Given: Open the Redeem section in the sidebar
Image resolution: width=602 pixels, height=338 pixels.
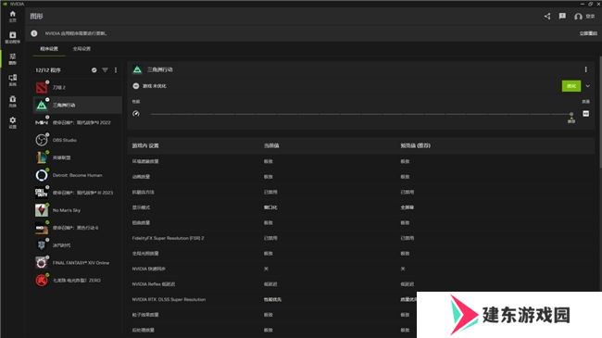Looking at the screenshot, I should pos(13,102).
